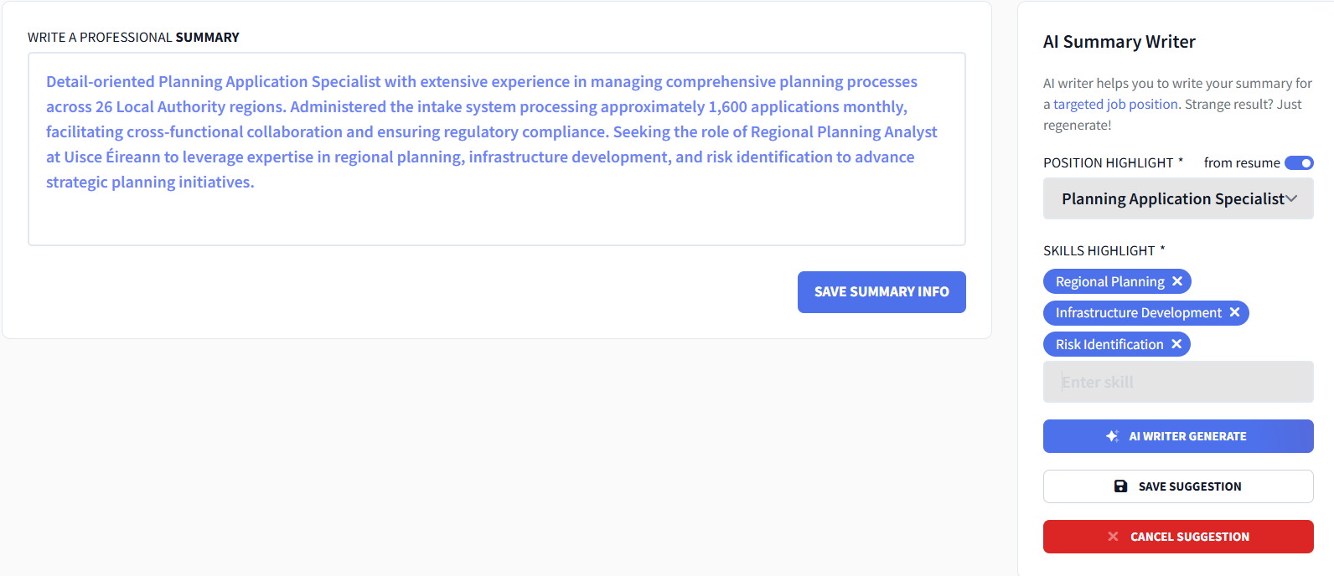The width and height of the screenshot is (1334, 576).
Task: Click the Enter skill input field
Action: [x=1177, y=381]
